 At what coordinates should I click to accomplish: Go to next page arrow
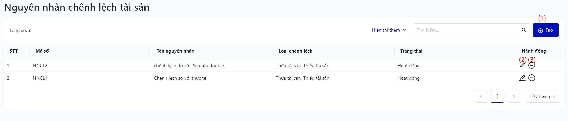tap(513, 96)
